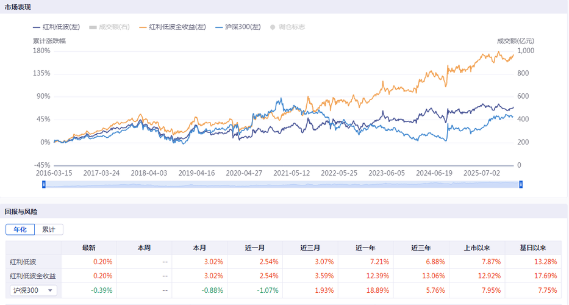Screen dimensions: 569x305
Task: Click the 近三年 column header
Action: 421,248
